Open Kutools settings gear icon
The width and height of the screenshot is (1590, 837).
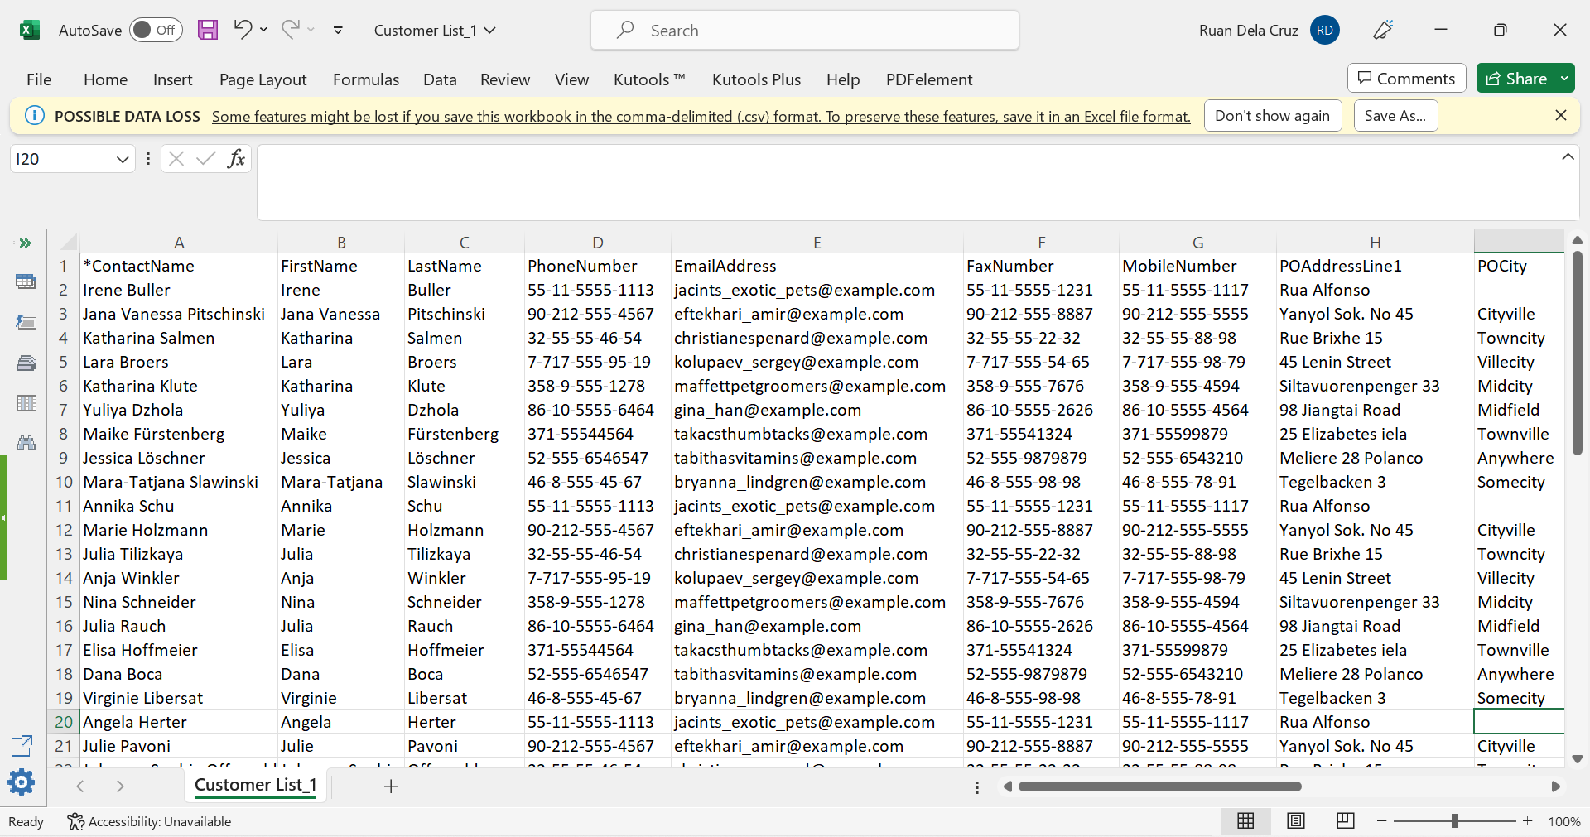[x=21, y=782]
